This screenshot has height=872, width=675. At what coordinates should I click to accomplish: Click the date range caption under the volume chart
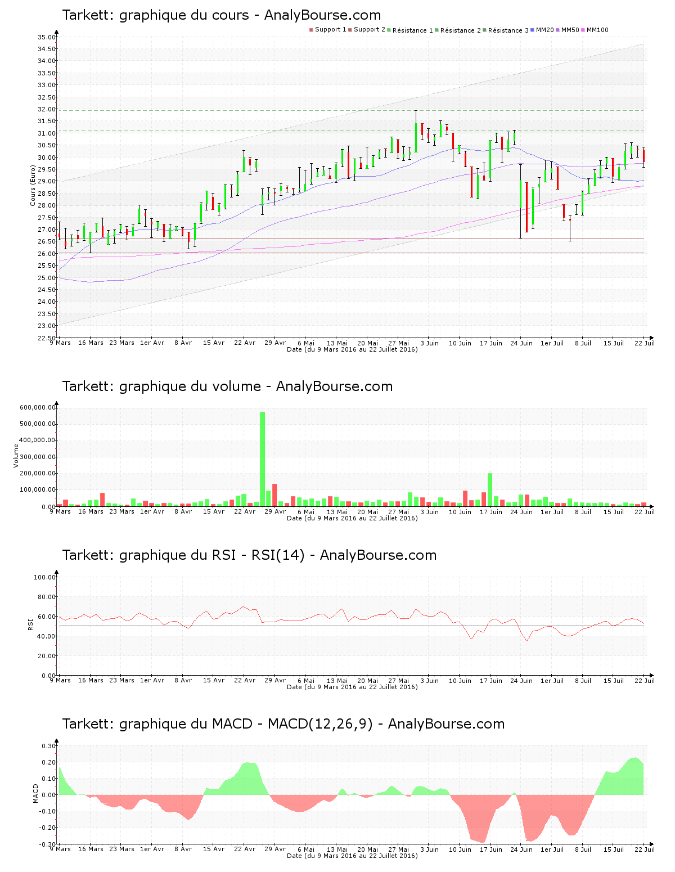tap(352, 518)
